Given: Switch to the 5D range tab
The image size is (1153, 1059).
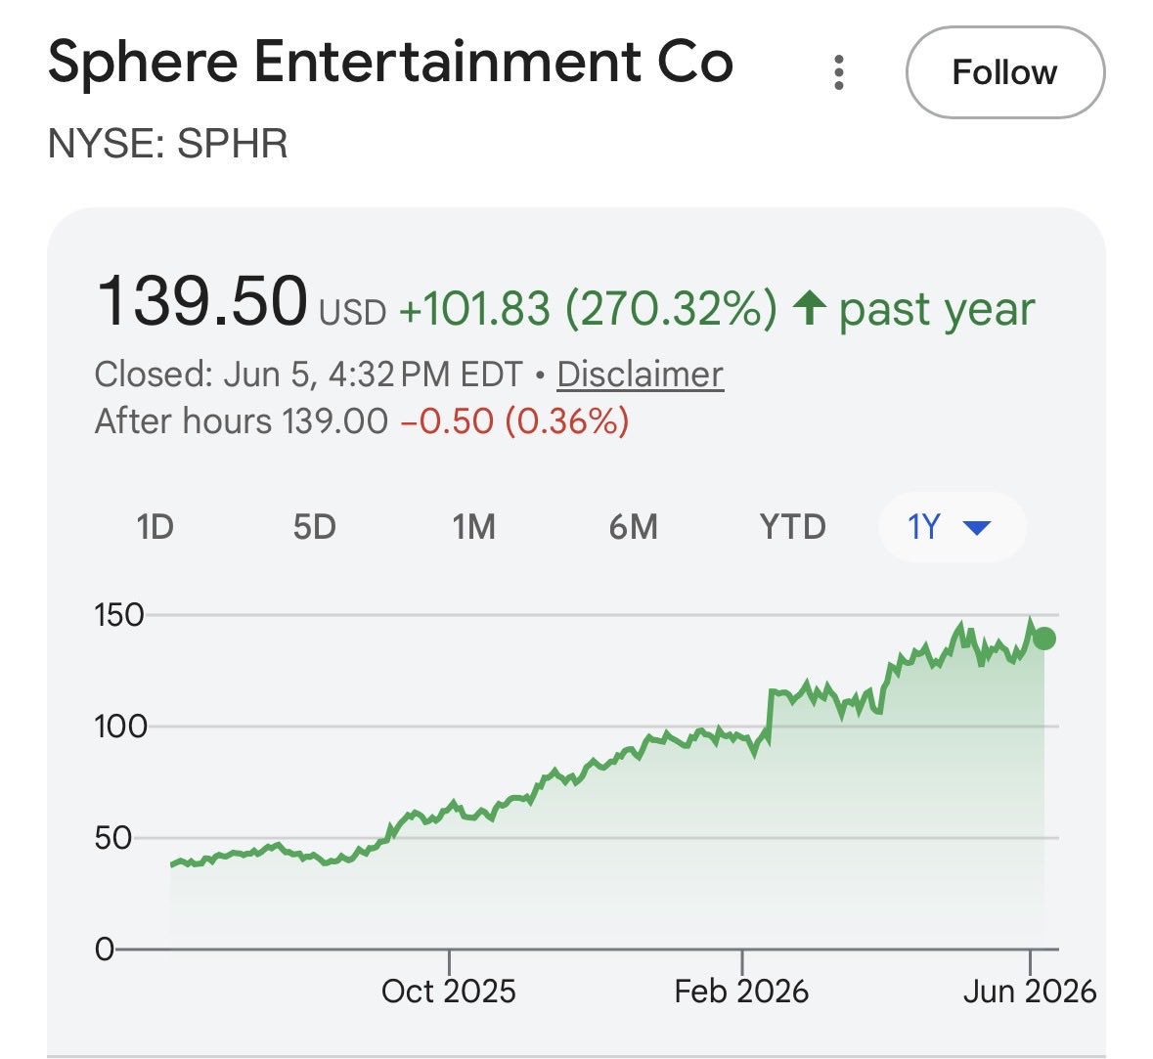Looking at the screenshot, I should 315,526.
